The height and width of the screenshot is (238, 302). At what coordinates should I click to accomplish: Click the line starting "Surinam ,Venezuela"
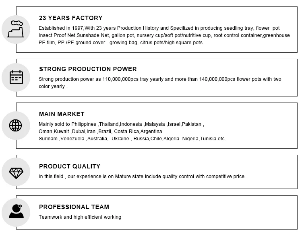[x=132, y=139]
